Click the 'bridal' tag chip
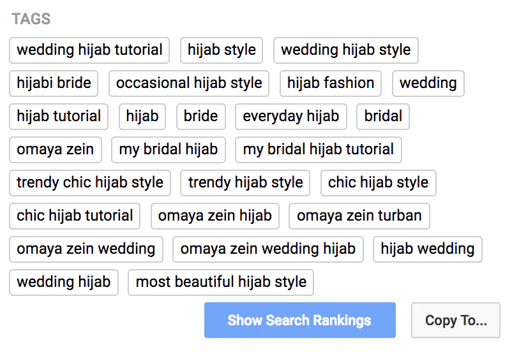Viewport: 512px width, 352px height. pos(383,117)
